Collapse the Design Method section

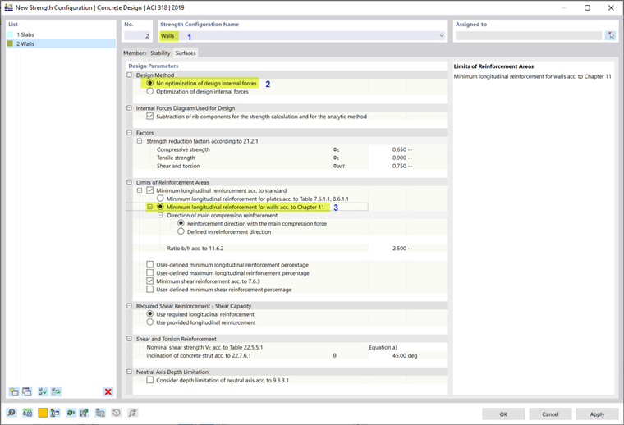(129, 75)
